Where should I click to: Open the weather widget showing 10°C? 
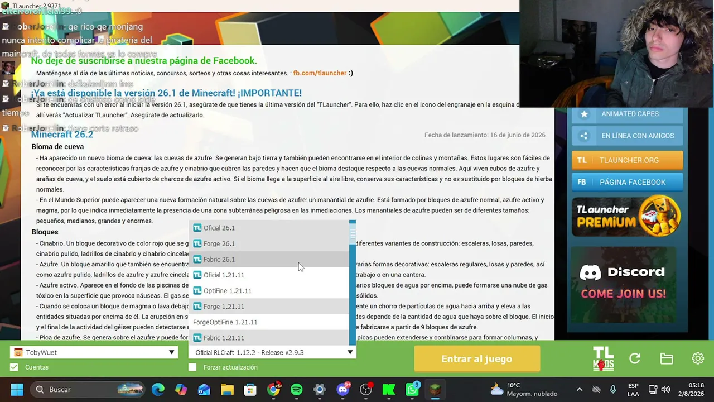[x=523, y=390]
